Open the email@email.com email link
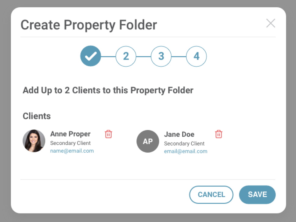 point(186,151)
